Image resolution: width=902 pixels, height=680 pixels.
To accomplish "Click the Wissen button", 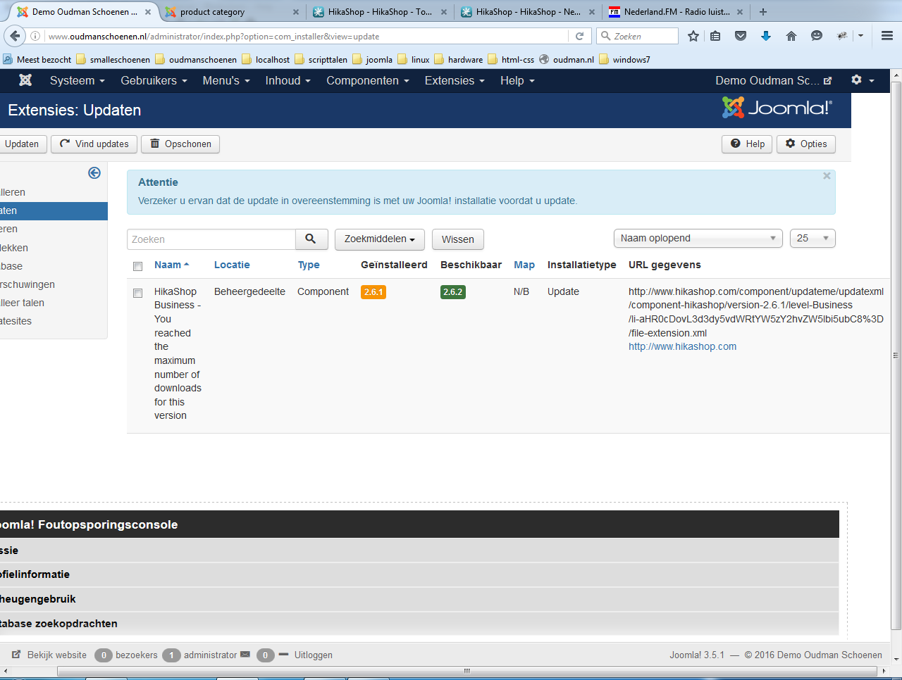I will click(458, 239).
